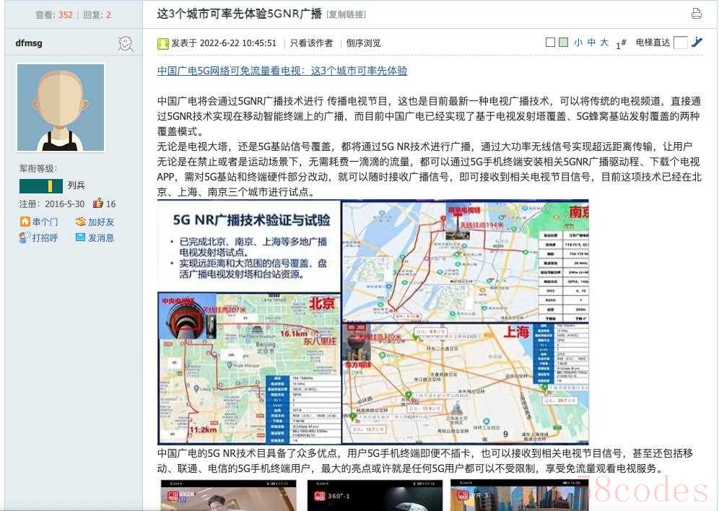Click the print icon beside the thread title
719x511 pixels.
pos(696,14)
